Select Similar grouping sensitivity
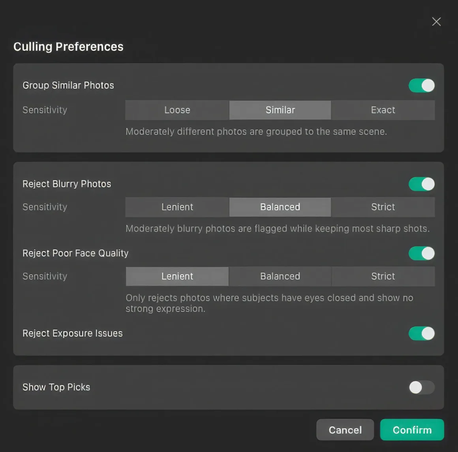458x452 pixels. (280, 110)
